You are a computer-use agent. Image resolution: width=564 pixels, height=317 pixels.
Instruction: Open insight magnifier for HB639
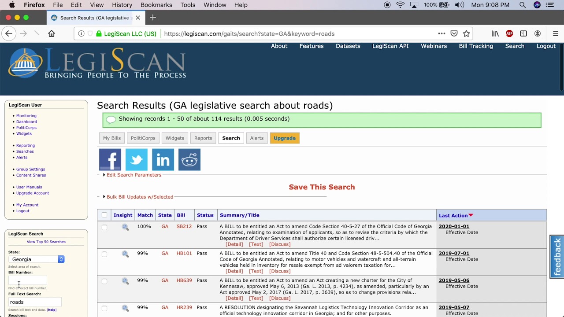click(x=126, y=281)
